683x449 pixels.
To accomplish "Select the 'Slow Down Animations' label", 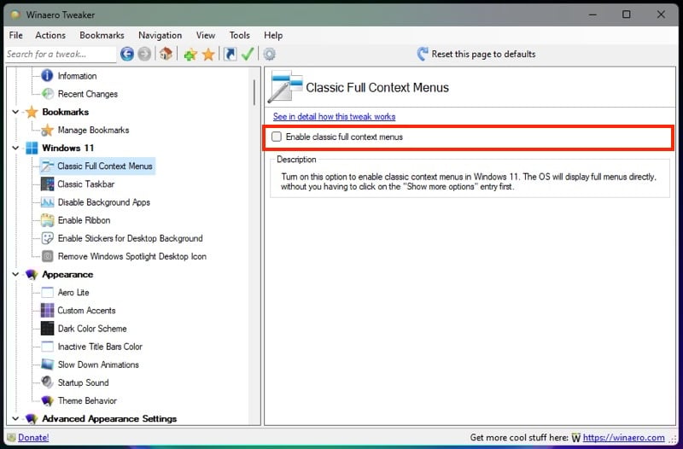I will point(98,364).
